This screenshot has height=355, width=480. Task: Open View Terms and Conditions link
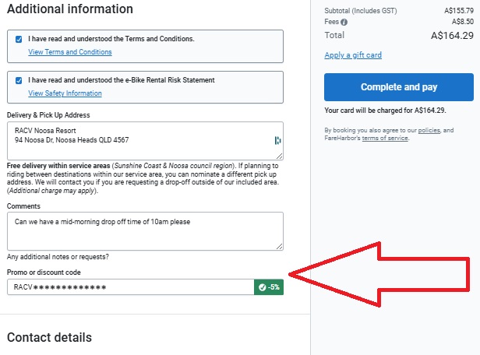click(70, 52)
